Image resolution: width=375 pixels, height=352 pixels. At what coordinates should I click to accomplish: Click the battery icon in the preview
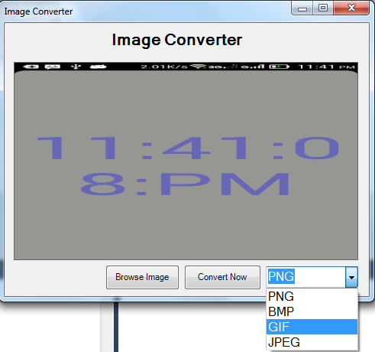tap(280, 67)
